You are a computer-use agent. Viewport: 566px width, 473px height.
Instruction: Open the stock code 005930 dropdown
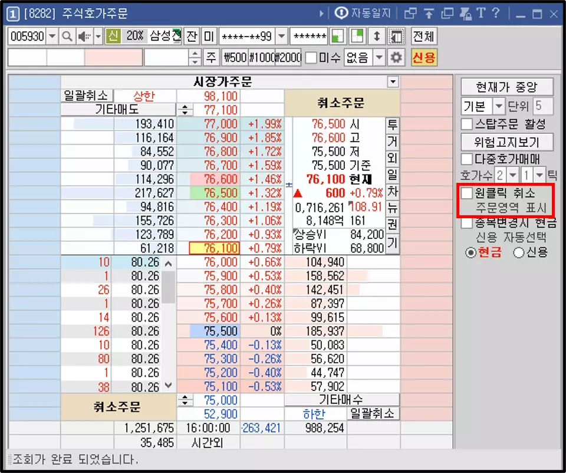pos(52,36)
